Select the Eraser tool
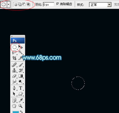Screen dimensions: 119x113 (14, 76)
